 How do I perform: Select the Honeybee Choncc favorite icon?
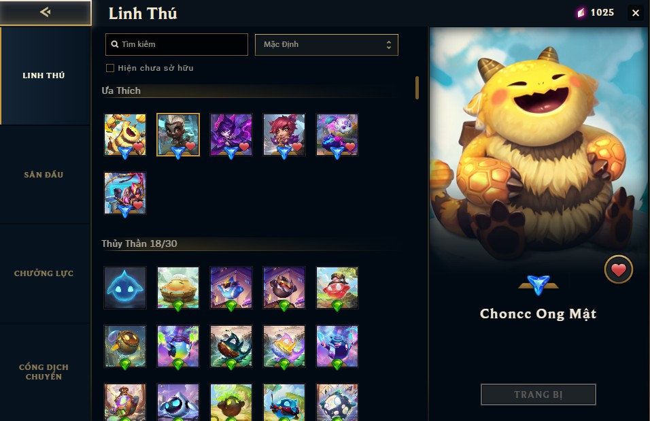(125, 135)
